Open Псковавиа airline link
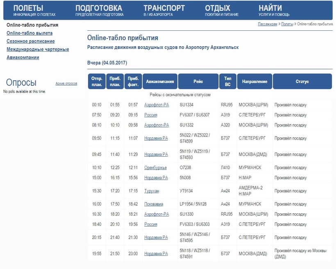 [x=154, y=204]
